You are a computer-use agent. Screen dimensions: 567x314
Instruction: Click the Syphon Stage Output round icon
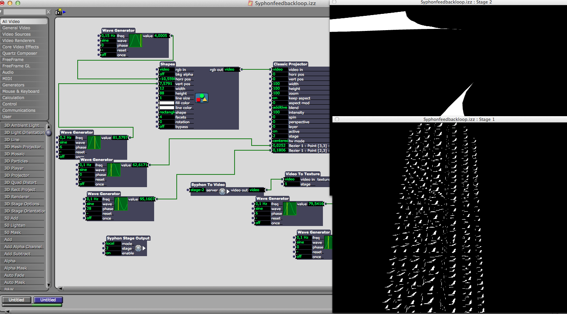tap(138, 249)
